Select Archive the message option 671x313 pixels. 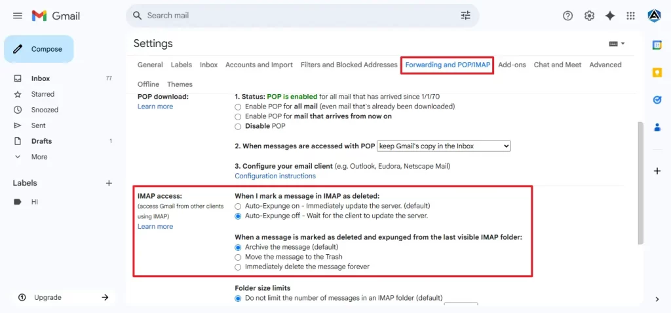238,247
